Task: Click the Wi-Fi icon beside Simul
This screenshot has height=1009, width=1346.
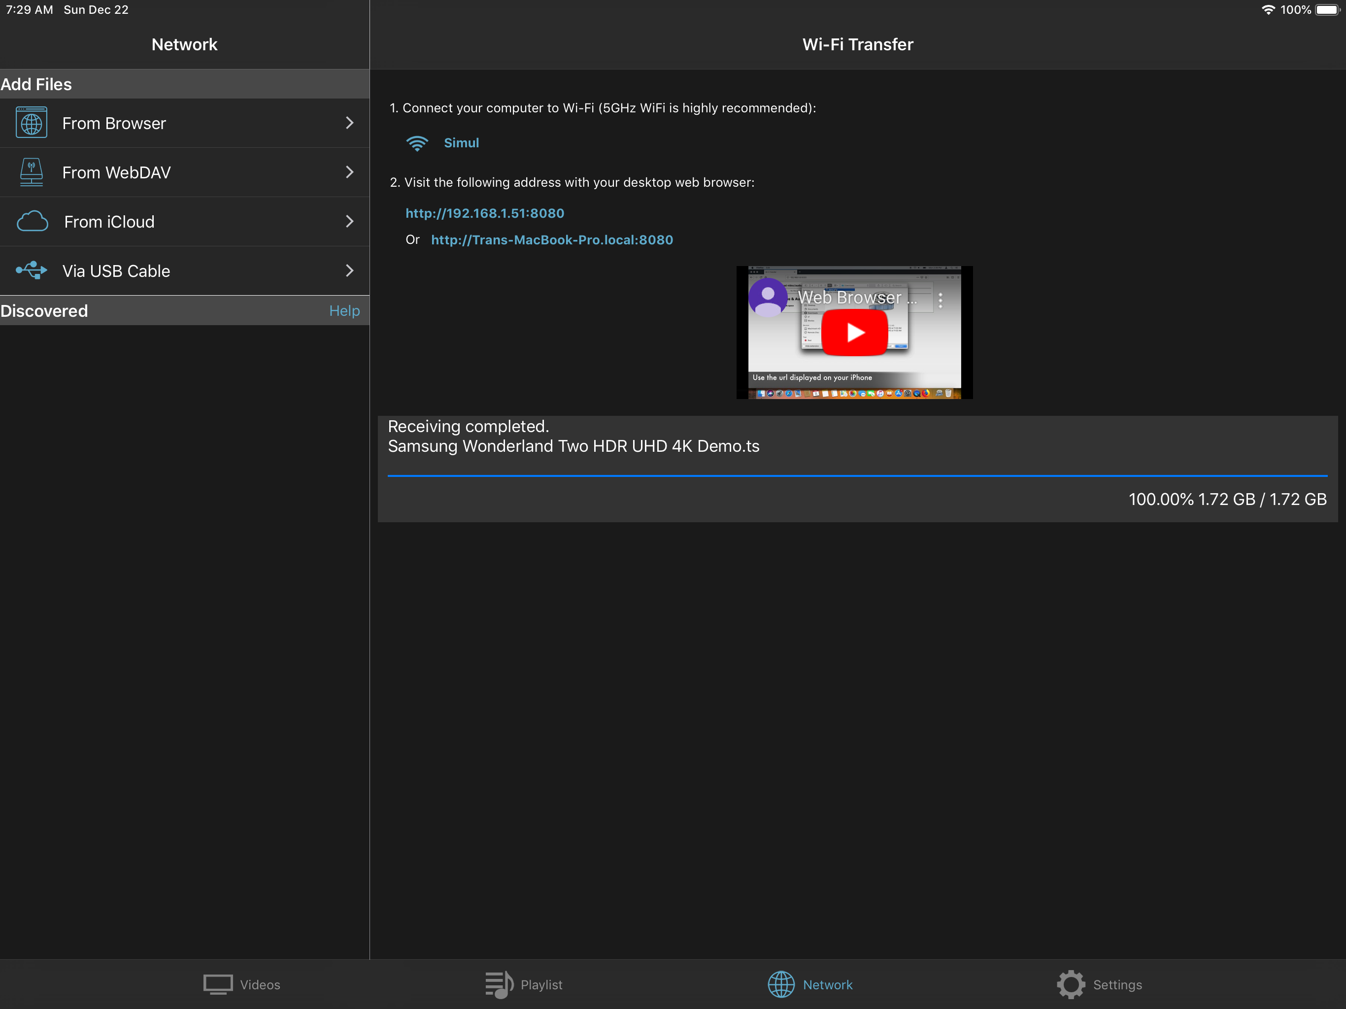Action: click(417, 143)
